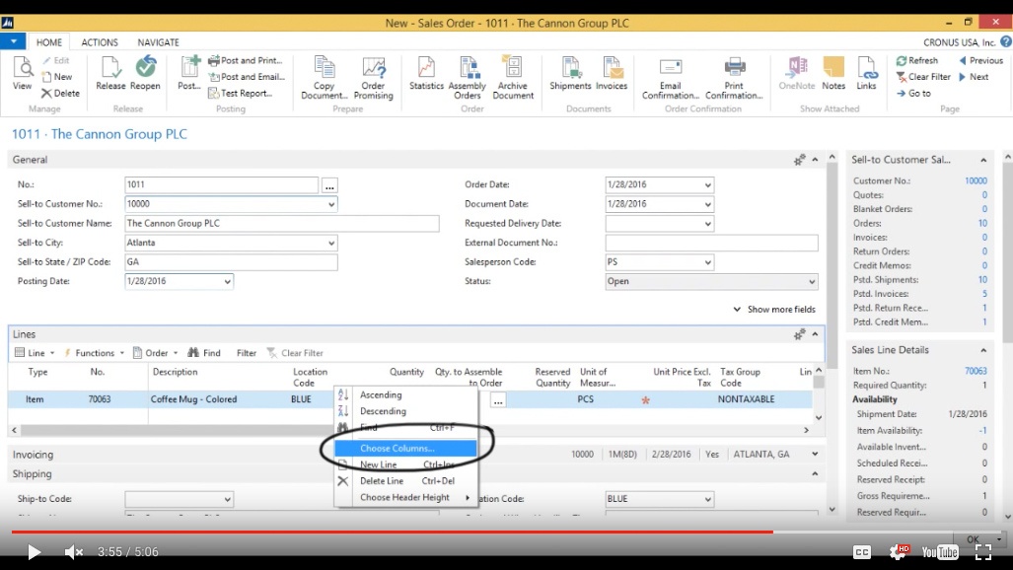Click the Go to ribbon command
This screenshot has width=1013, height=570.
913,93
